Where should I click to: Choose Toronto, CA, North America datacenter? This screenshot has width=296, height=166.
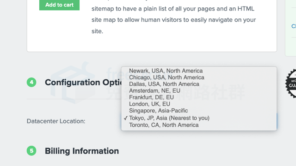[199, 125]
